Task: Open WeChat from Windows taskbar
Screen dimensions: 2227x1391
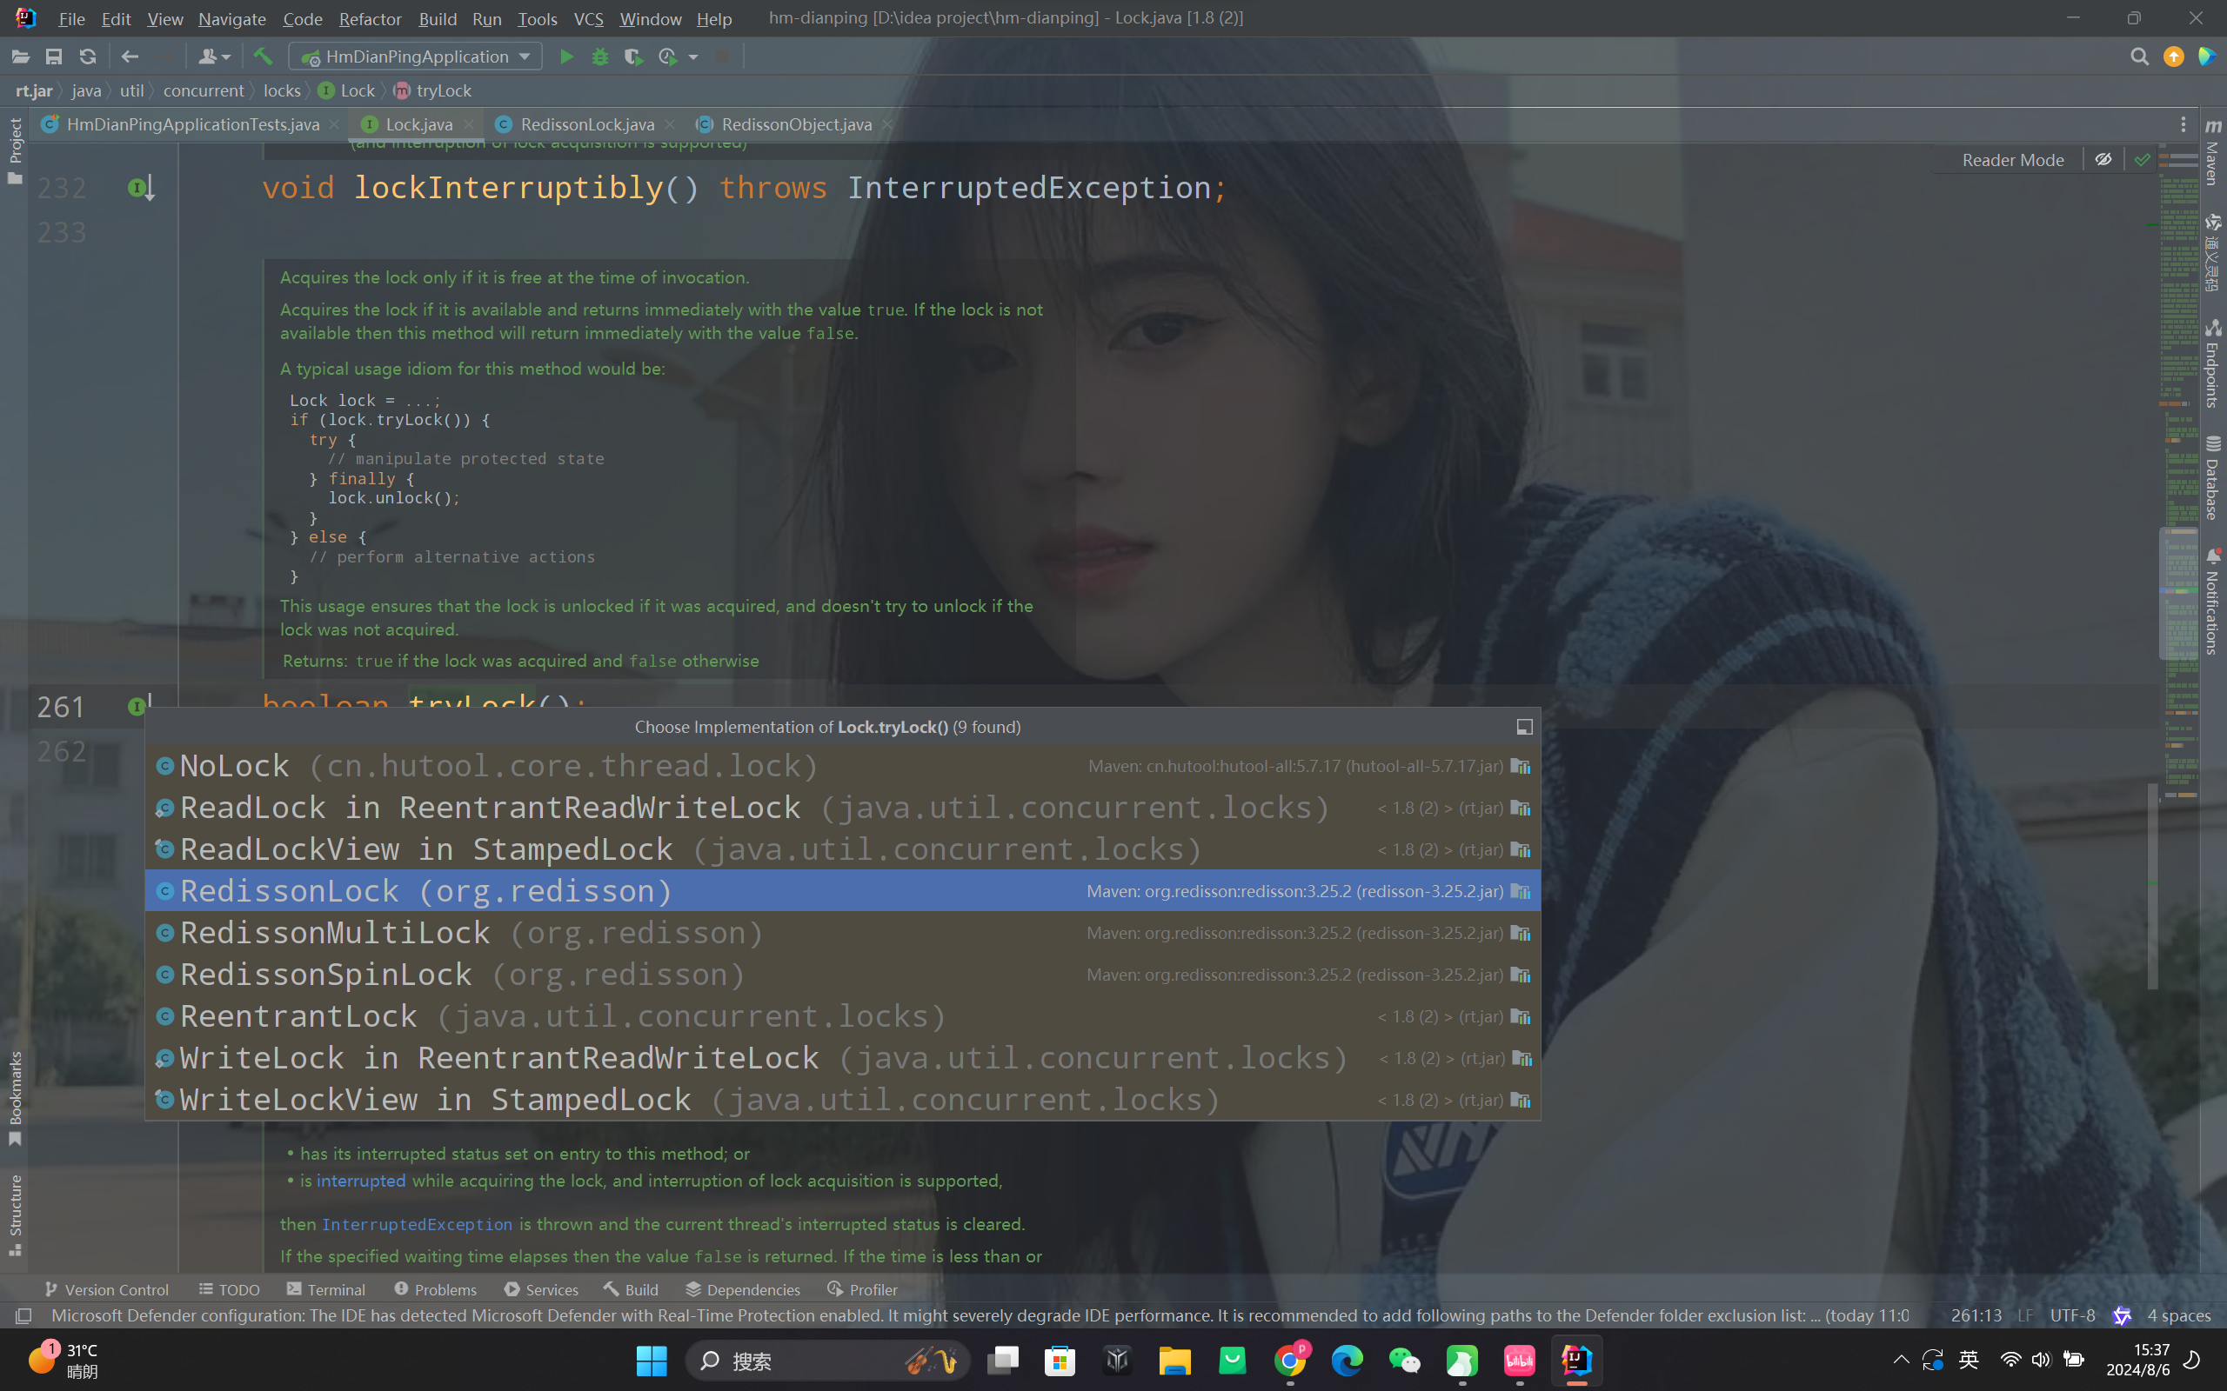Action: point(1404,1361)
